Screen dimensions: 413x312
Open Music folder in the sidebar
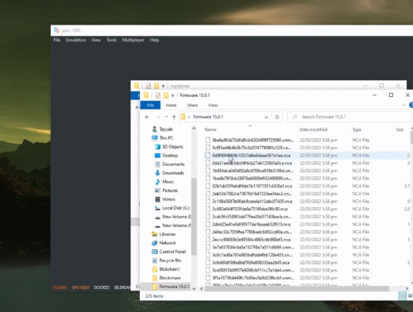point(168,182)
